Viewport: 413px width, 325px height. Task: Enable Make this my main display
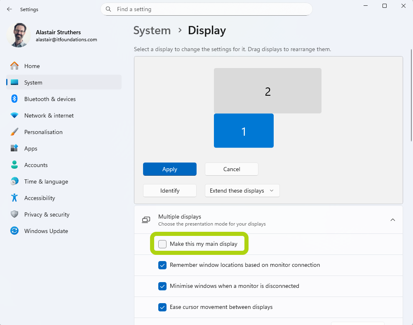pos(162,244)
